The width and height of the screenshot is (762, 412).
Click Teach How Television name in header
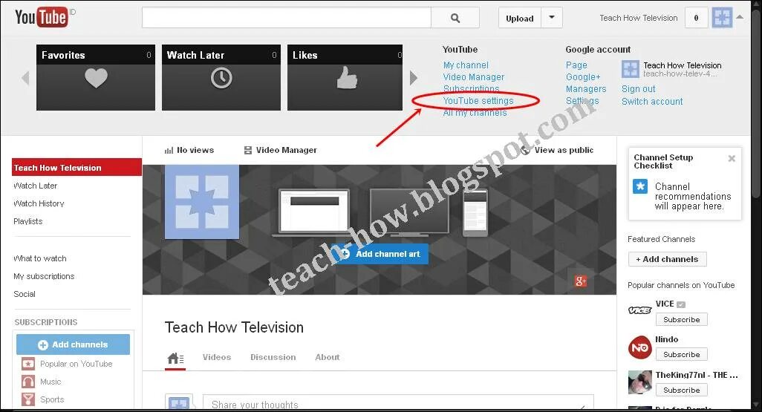coord(638,18)
